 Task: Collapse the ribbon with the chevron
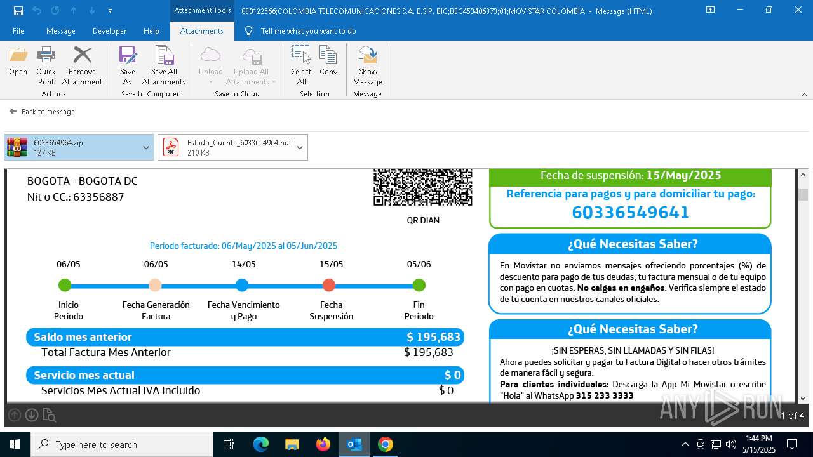tap(804, 95)
